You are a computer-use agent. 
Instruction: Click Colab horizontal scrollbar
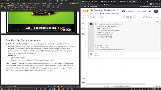point(115,84)
